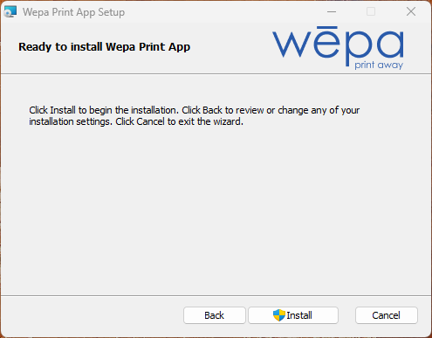Image resolution: width=432 pixels, height=338 pixels.
Task: Click the 'Wepa Print App Setup' window title
Action: (x=73, y=12)
